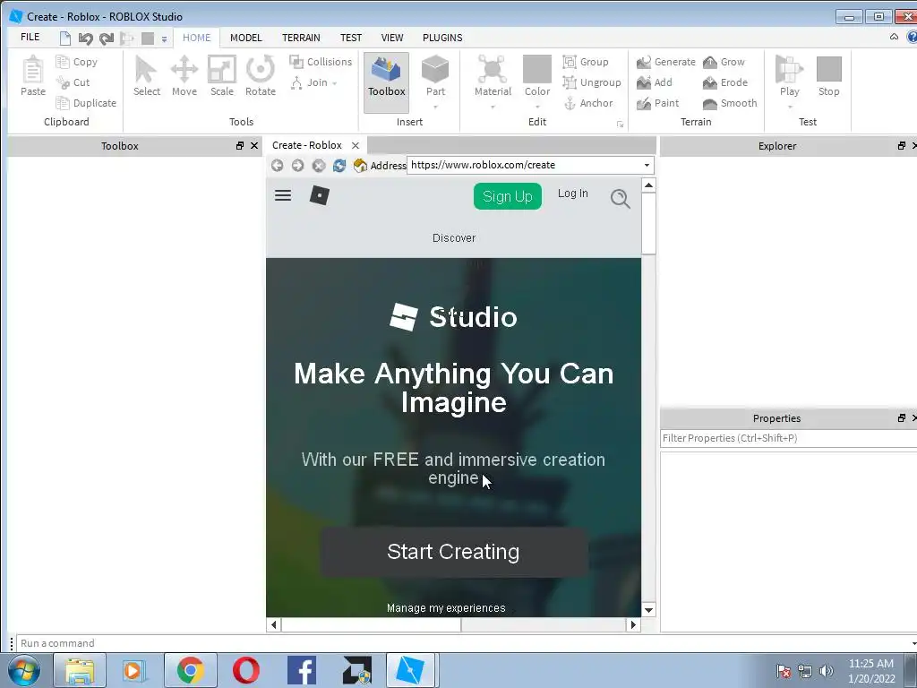Image resolution: width=917 pixels, height=688 pixels.
Task: Expand the Material dropdown arrow
Action: pyautogui.click(x=493, y=107)
